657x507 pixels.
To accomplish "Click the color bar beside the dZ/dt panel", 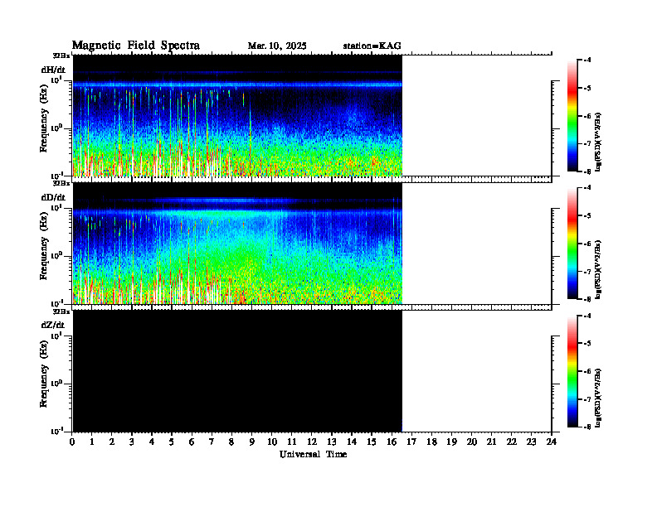I will pos(572,371).
